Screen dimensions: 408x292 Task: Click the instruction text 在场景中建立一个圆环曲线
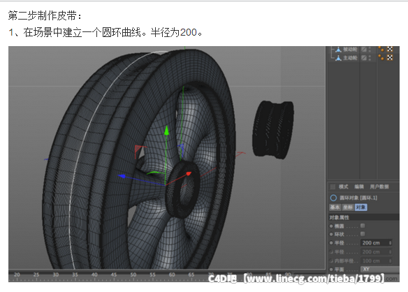[82, 33]
